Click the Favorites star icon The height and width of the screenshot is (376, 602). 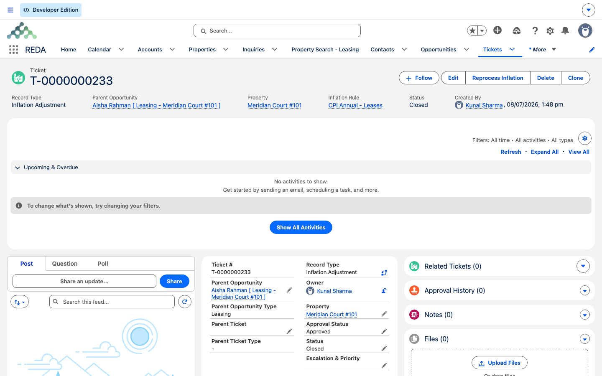(x=472, y=30)
